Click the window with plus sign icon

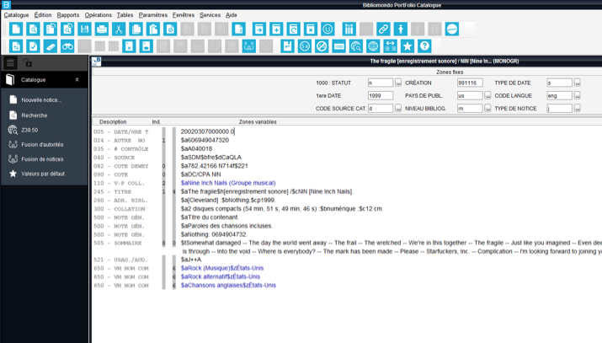point(276,29)
